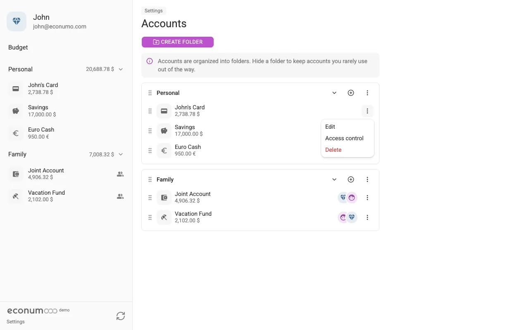Choose Access control from the context menu
The image size is (529, 330).
[x=348, y=138]
